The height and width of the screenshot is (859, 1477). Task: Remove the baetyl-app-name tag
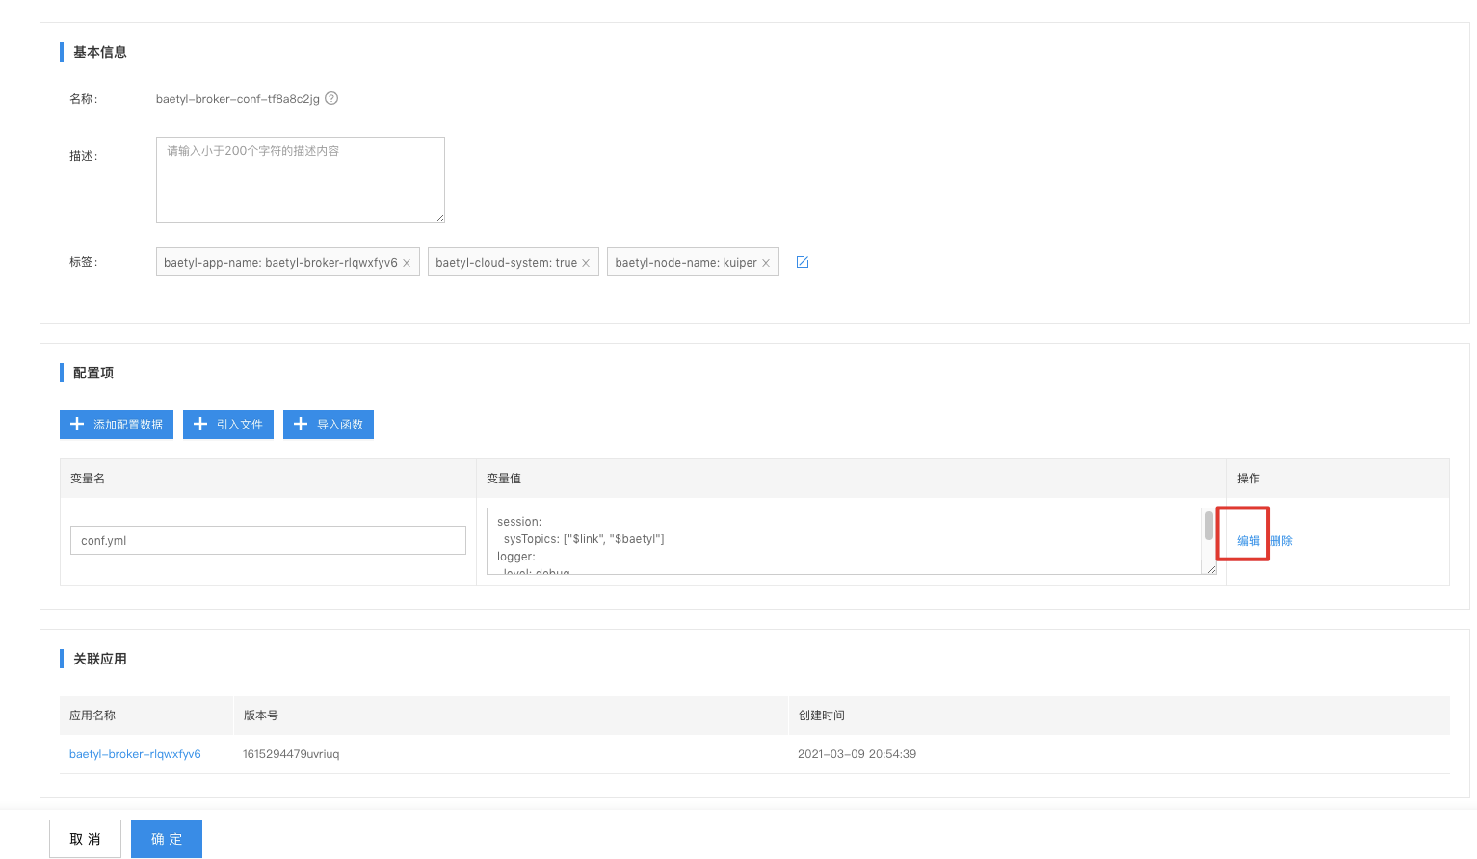point(407,263)
